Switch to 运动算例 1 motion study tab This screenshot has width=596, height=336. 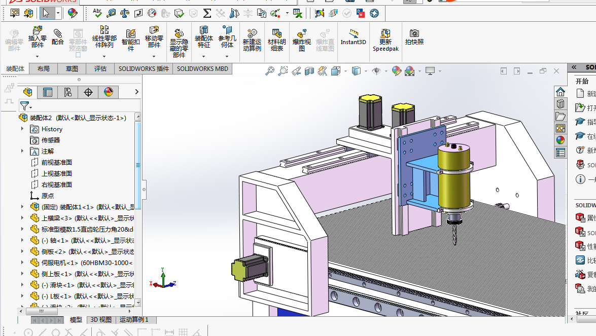point(134,320)
